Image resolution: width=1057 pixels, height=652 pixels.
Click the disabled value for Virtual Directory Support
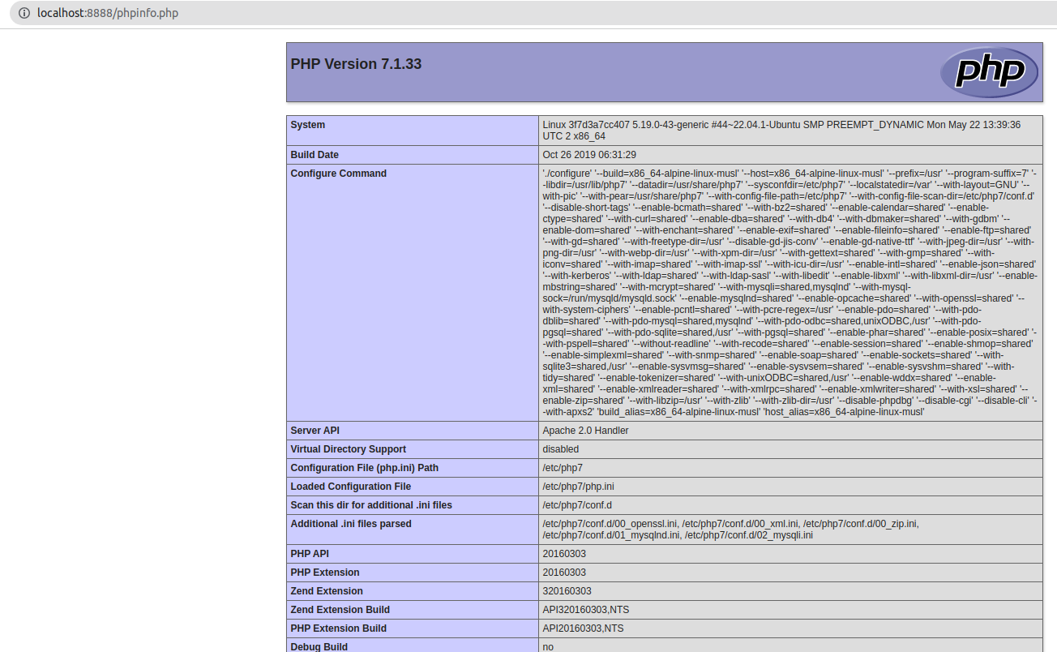[x=561, y=449]
